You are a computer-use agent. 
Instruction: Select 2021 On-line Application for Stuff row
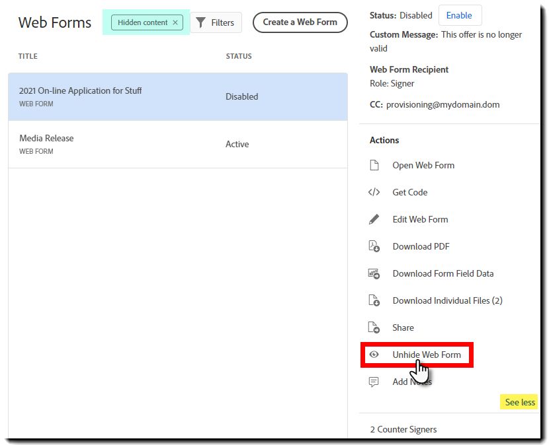click(x=178, y=96)
